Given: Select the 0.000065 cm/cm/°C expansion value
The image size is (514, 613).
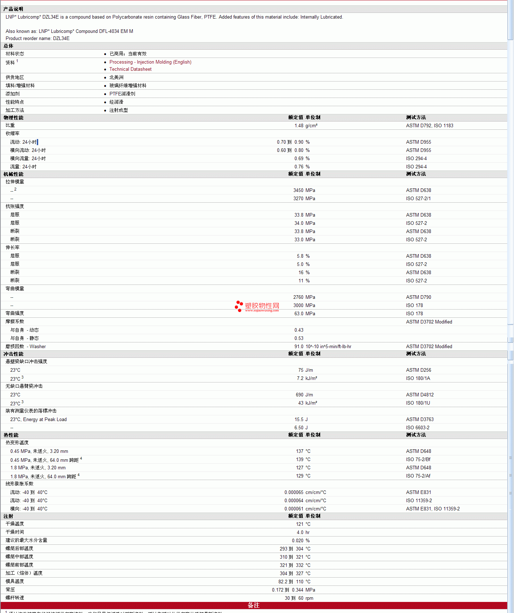Looking at the screenshot, I should 305,493.
